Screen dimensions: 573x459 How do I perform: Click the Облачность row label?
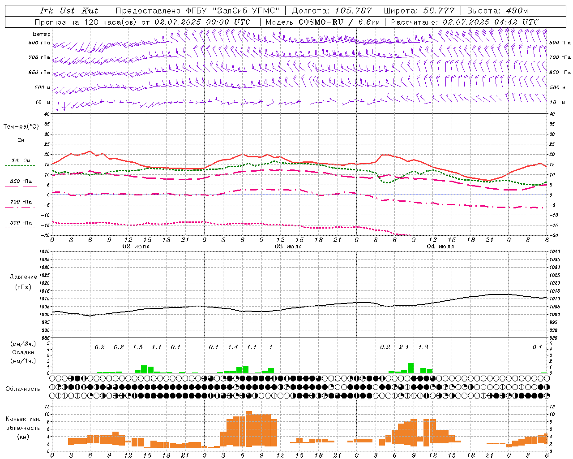pos(23,389)
